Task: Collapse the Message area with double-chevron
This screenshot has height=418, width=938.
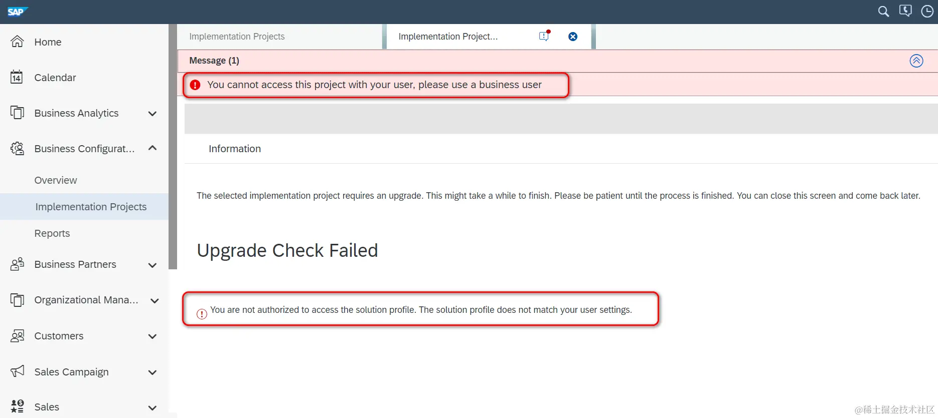Action: coord(916,61)
